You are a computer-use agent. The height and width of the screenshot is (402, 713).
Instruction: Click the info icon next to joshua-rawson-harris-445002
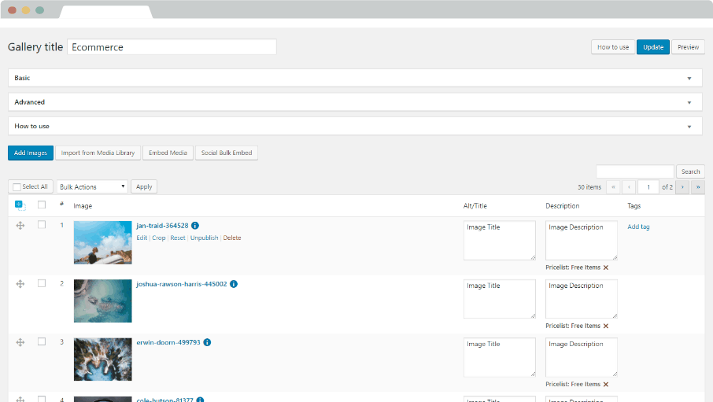(x=234, y=284)
